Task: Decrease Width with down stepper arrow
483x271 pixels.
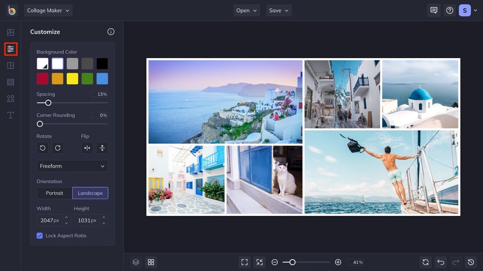Action: [x=66, y=223]
